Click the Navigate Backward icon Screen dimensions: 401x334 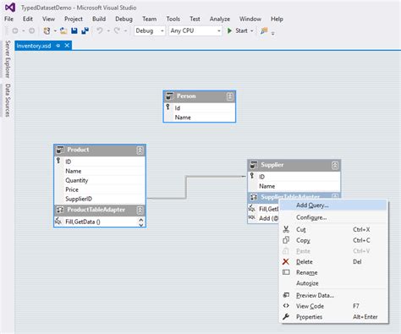coord(15,30)
